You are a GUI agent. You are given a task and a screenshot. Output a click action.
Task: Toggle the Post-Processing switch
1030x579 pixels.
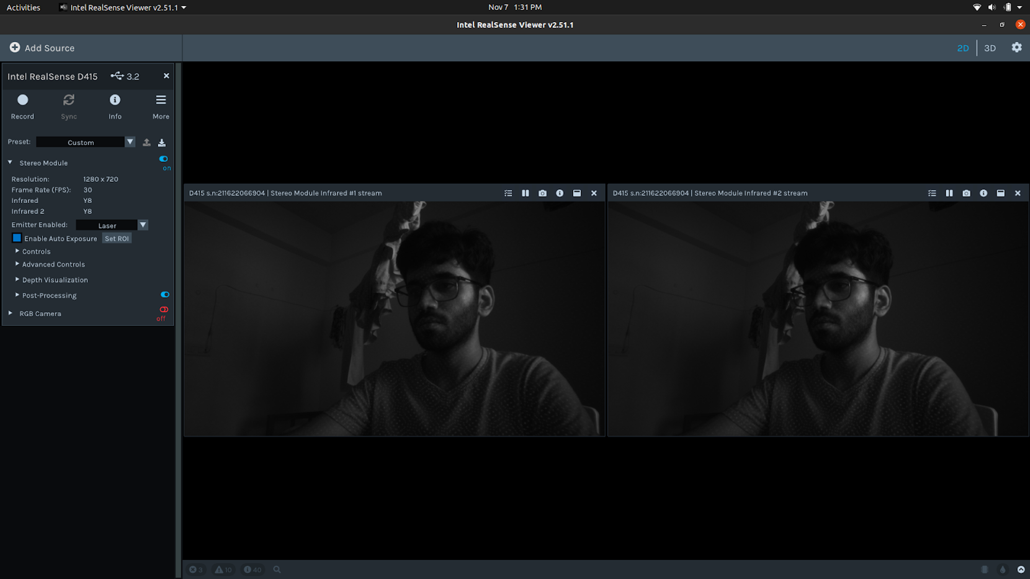click(x=165, y=295)
